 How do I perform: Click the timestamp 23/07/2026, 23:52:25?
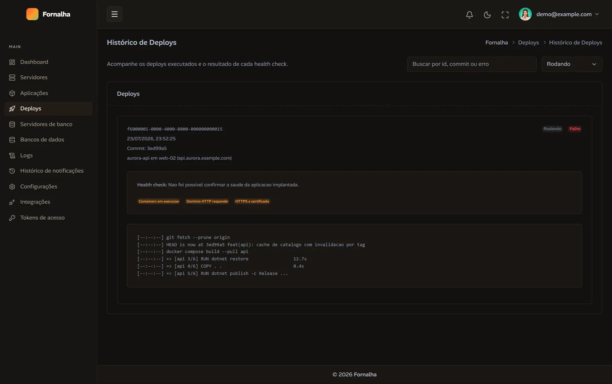pos(151,139)
